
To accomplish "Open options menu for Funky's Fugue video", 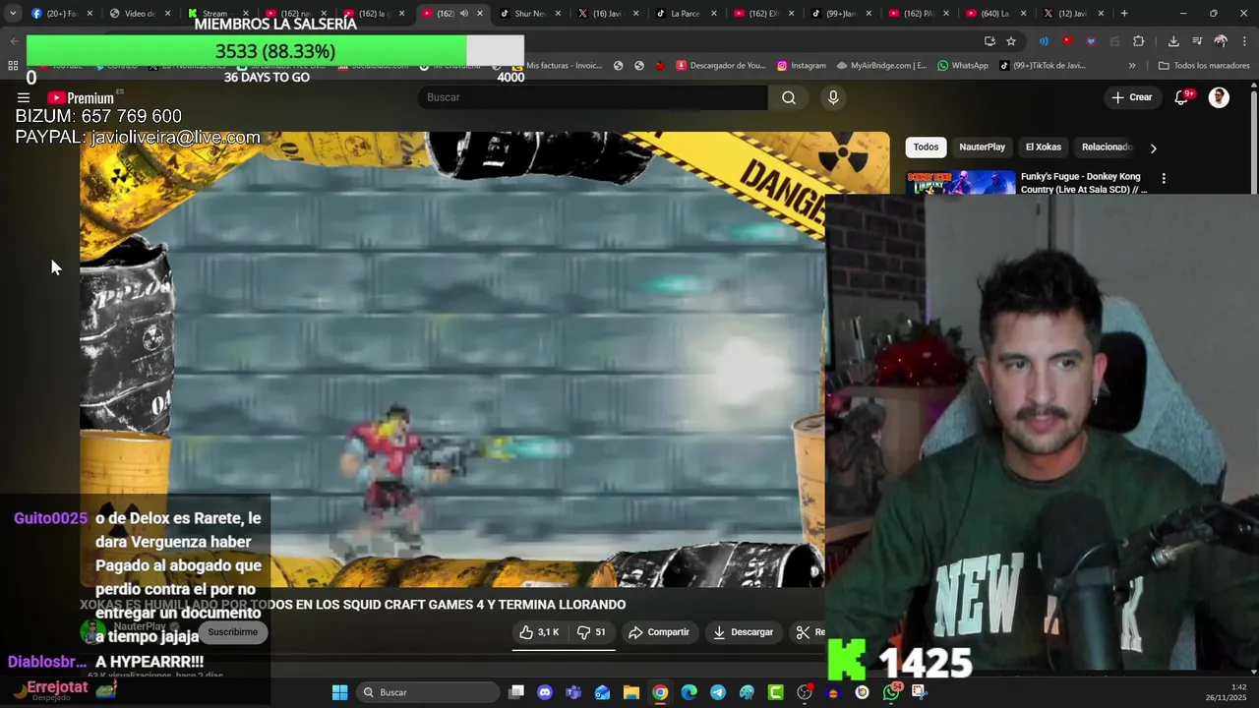I will 1164,179.
